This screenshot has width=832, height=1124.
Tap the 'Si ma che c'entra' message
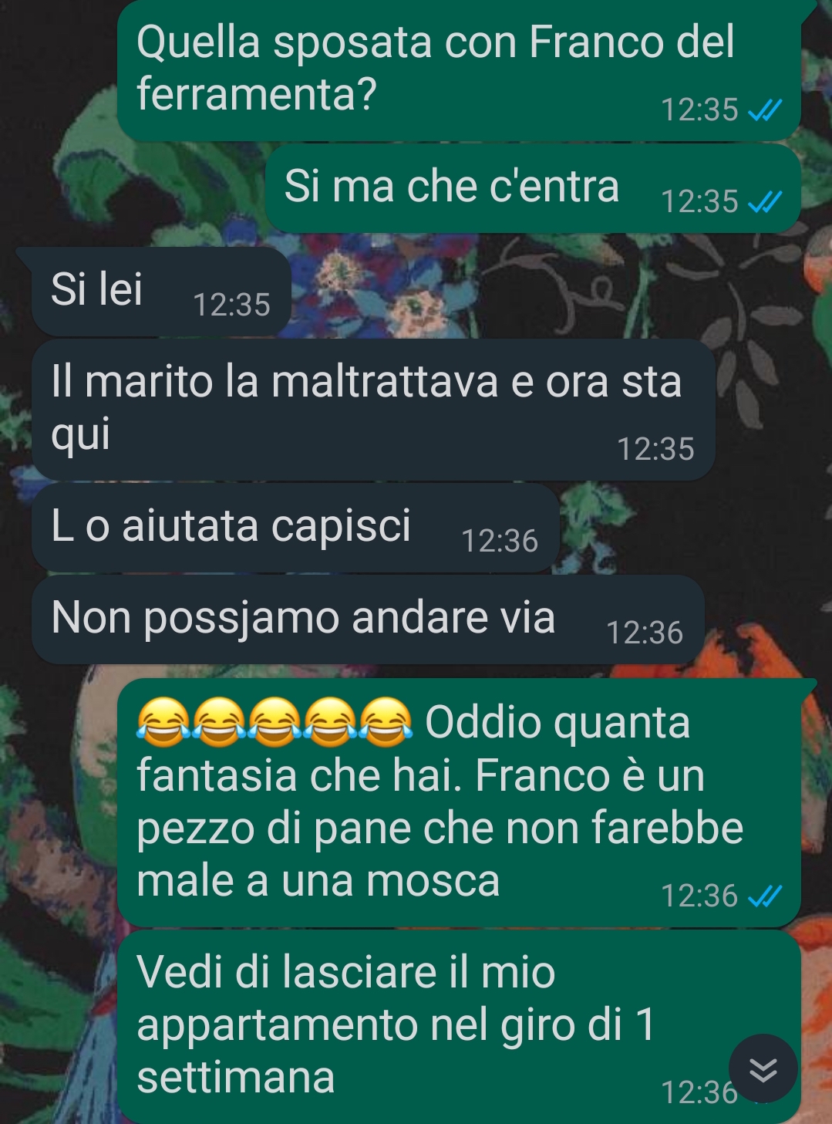(x=533, y=188)
